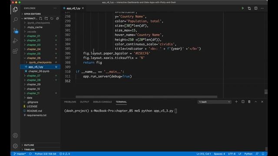Go to line via 'Ln 312, Col 1'
Screen dimensions: 278x156
click(x=204, y=154)
